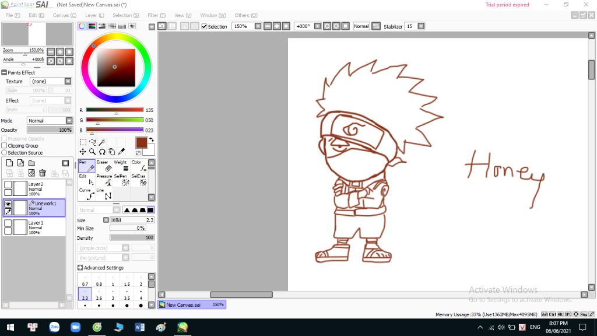Toggle the RGB slider panel
The image size is (597, 336).
[92, 26]
